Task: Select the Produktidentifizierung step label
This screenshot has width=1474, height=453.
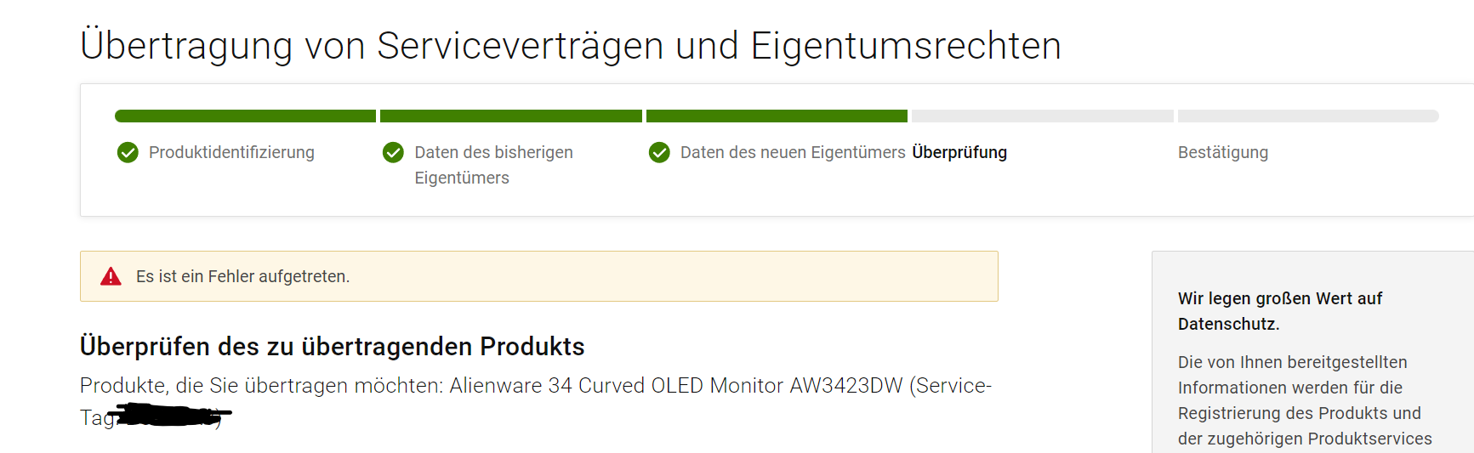Action: pos(231,152)
